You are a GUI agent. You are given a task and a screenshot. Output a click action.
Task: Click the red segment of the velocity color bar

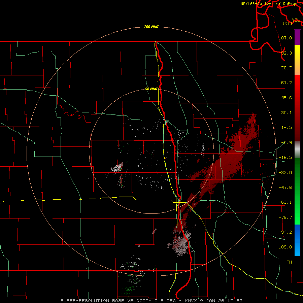click(x=297, y=108)
